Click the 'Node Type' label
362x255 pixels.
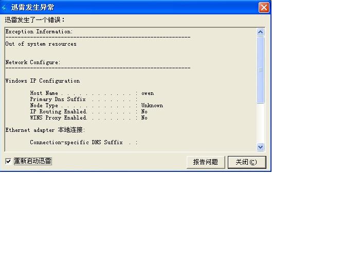44,106
